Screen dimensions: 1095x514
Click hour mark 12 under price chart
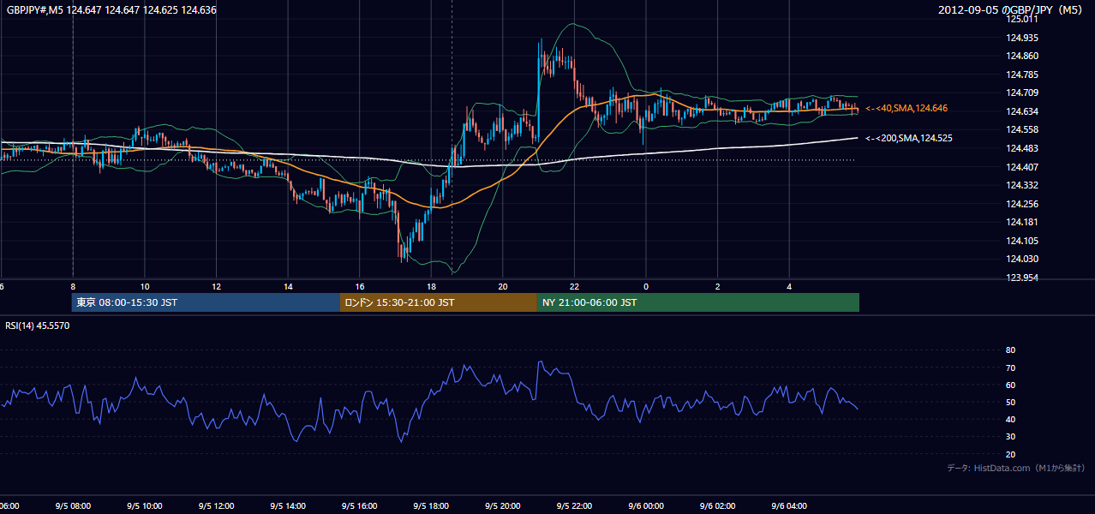click(x=216, y=286)
